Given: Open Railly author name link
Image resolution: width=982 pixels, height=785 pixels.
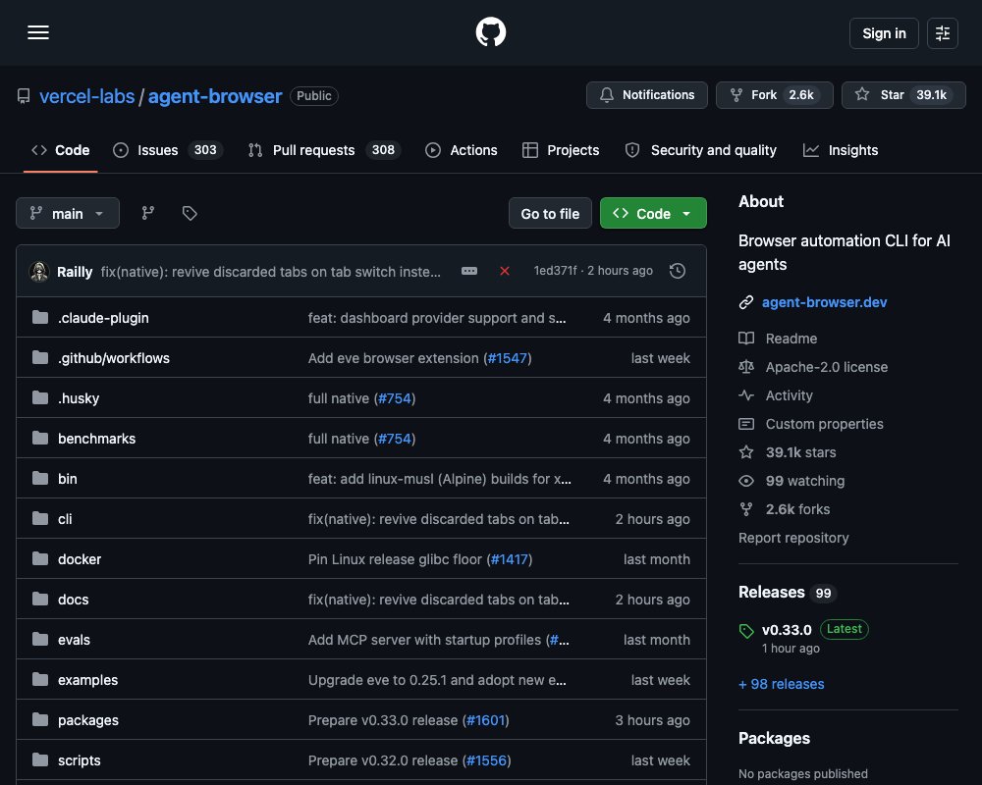Looking at the screenshot, I should point(75,272).
